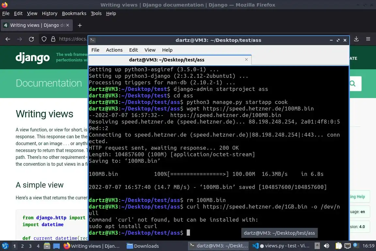
Task: Open the Firefox History menu
Action: pyautogui.click(x=50, y=13)
